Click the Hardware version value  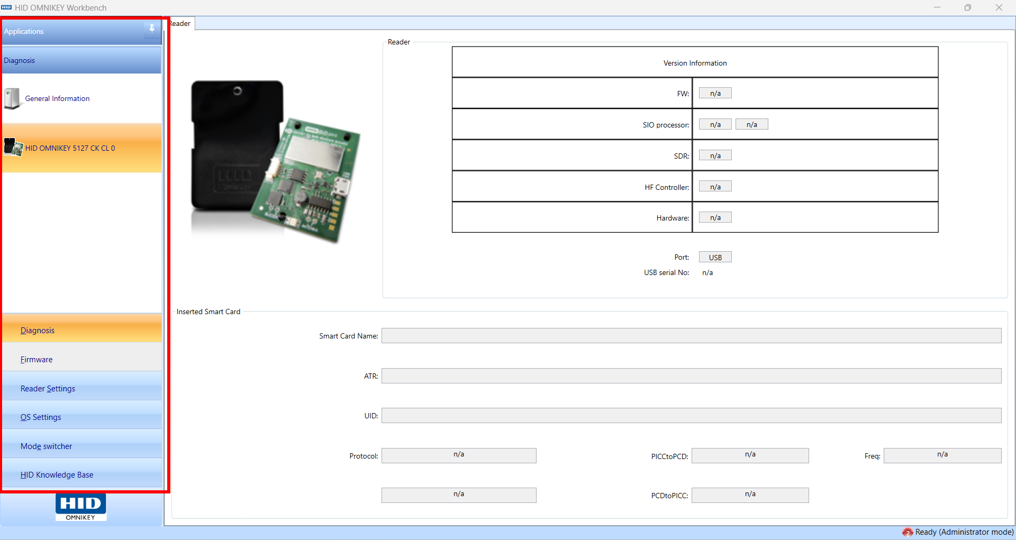[x=715, y=217]
